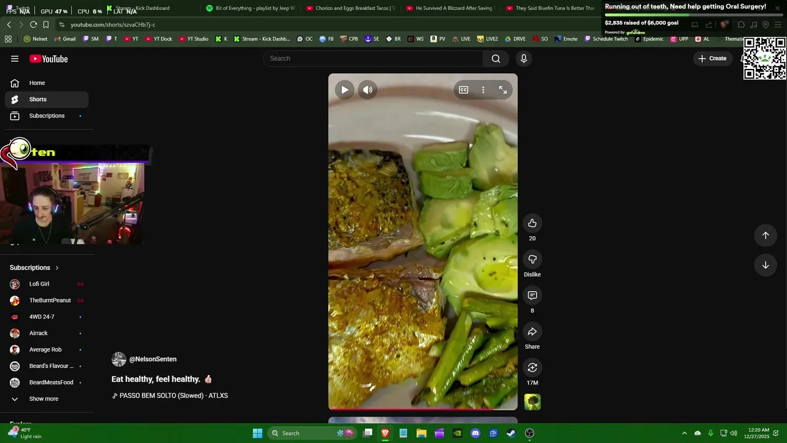Viewport: 787px width, 443px height.
Task: Open the Stream - Kick Dashboard bookmark
Action: [x=262, y=39]
